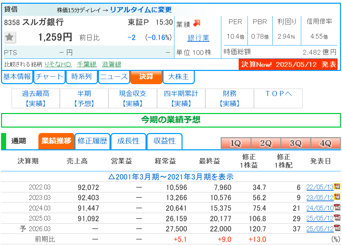342x245 pixels.
Task: Open compared stock りそなHD
Action: [58, 64]
